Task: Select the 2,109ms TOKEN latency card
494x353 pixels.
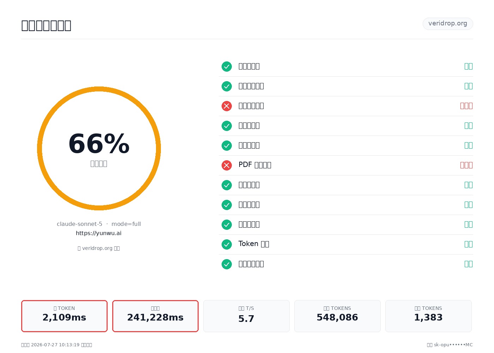Action: [x=64, y=316]
